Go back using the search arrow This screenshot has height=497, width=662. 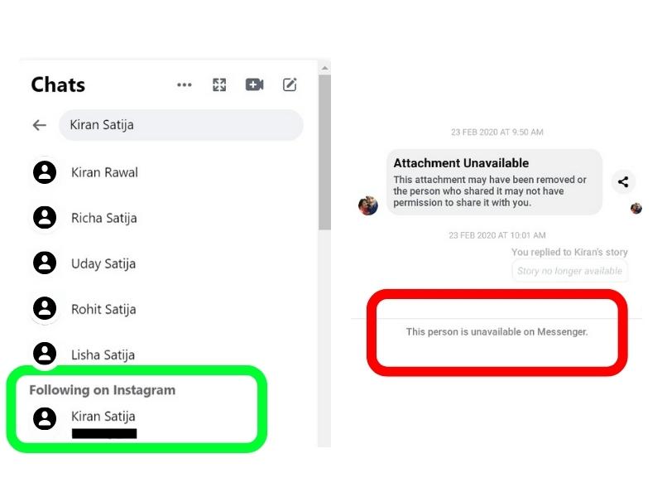39,125
